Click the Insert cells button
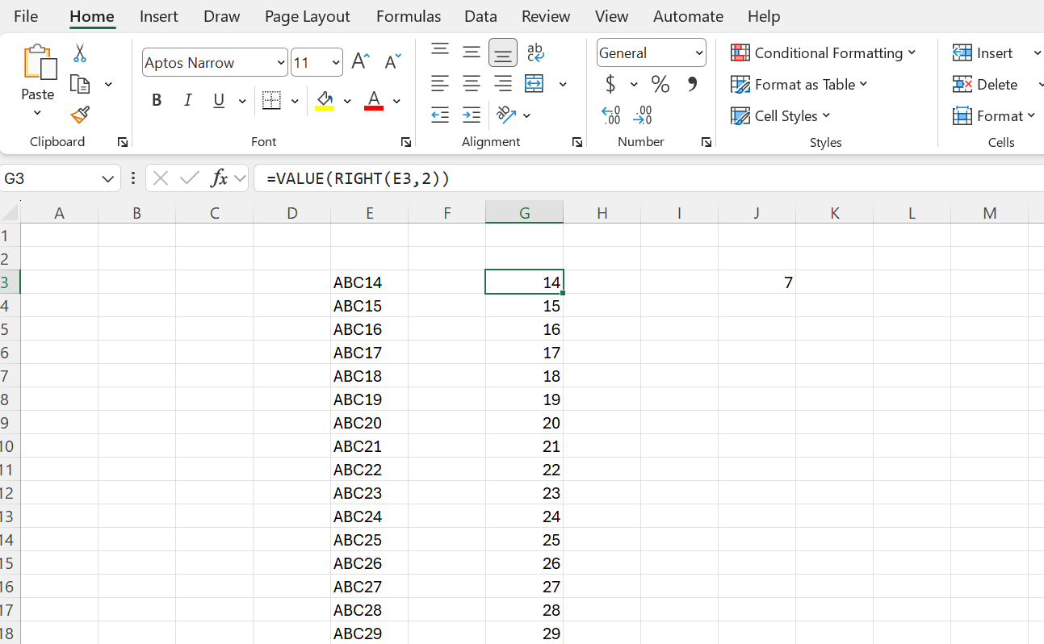The height and width of the screenshot is (644, 1044). coord(983,52)
